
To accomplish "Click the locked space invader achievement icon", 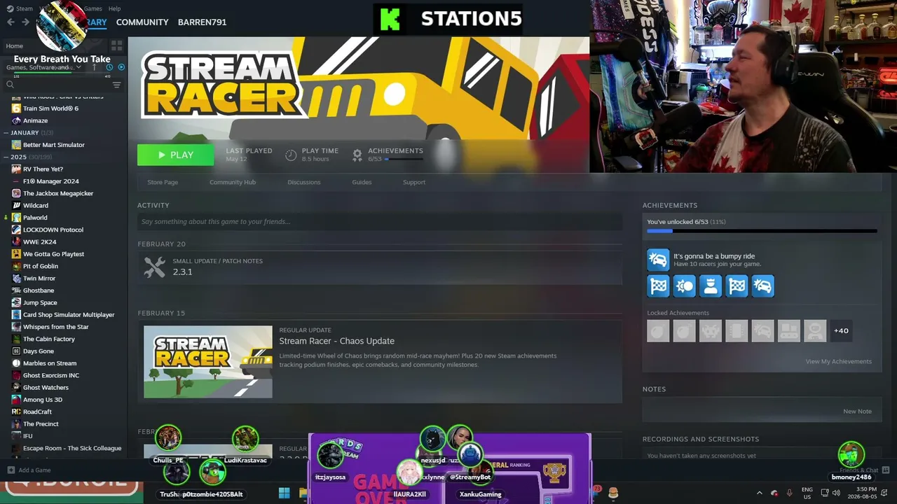I will pyautogui.click(x=711, y=330).
